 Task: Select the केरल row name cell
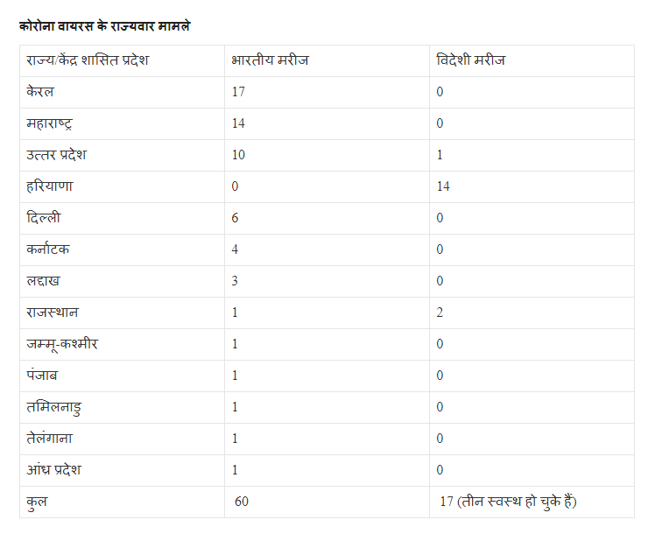122,92
